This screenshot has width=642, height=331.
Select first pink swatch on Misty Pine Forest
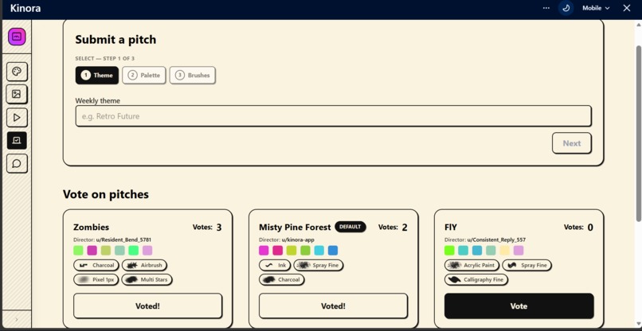tap(264, 251)
